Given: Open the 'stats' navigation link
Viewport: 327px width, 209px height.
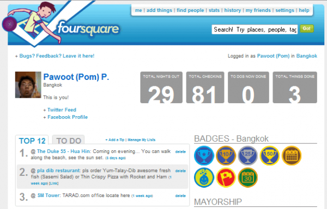Looking at the screenshot, I should (214, 10).
